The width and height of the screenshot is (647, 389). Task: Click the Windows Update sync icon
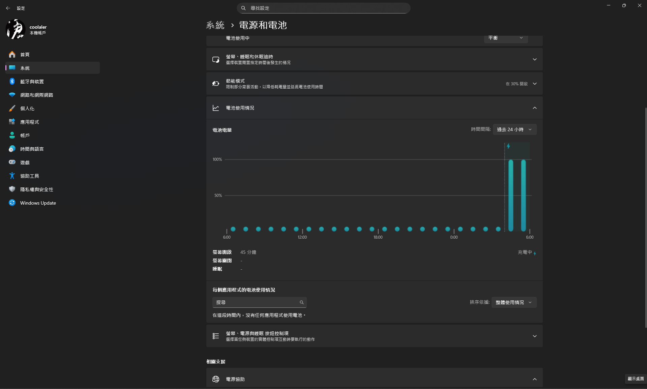click(x=12, y=203)
